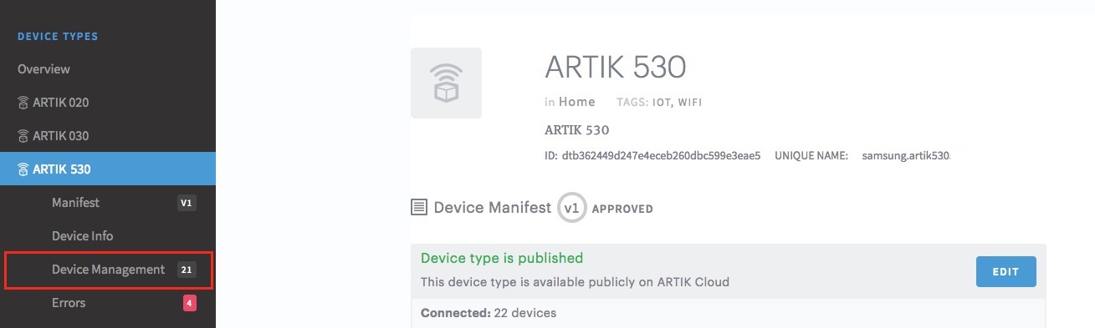
Task: Click the ARTIK 030 device icon in sidebar
Action: (23, 136)
